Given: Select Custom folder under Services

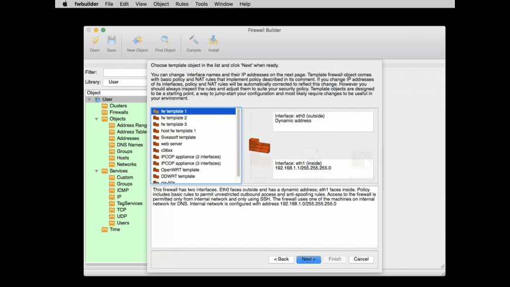Looking at the screenshot, I should 121,177.
